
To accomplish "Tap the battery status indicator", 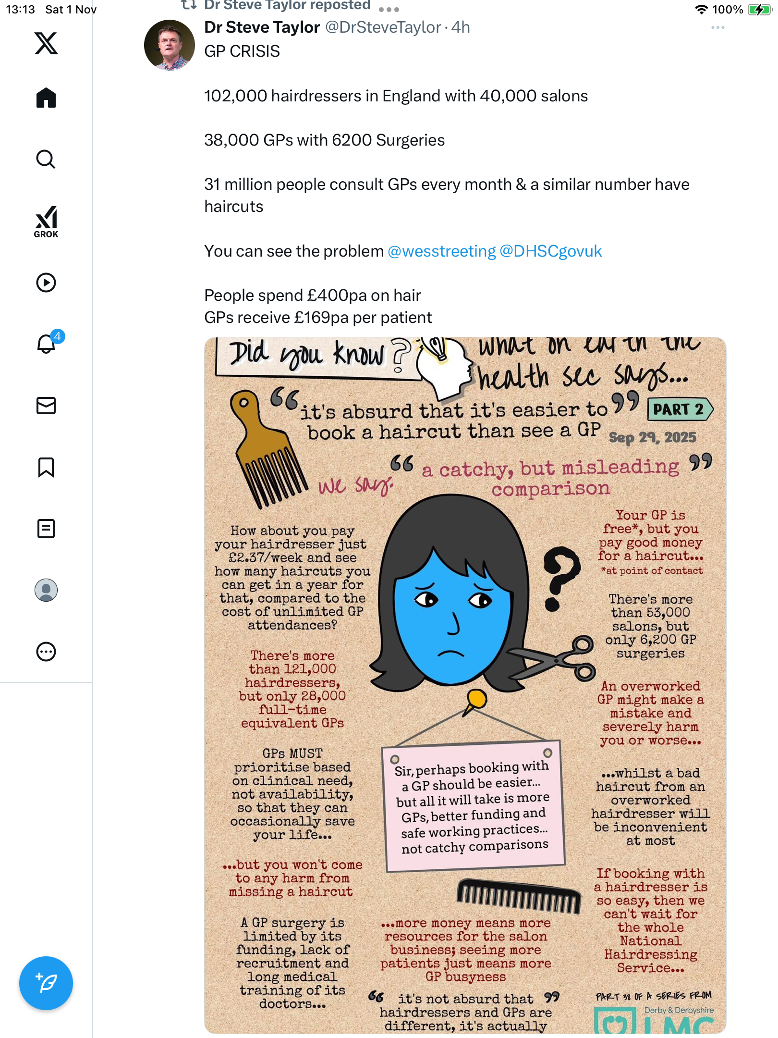I will 759,10.
